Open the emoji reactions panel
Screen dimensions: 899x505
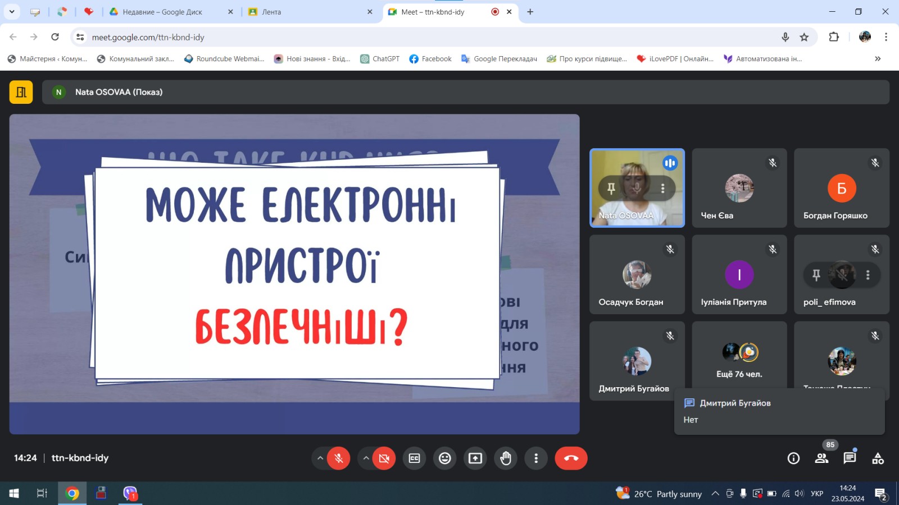pyautogui.click(x=444, y=458)
